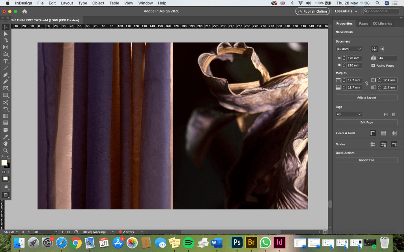
Task: Switch to the Pages tab
Action: [x=363, y=24]
